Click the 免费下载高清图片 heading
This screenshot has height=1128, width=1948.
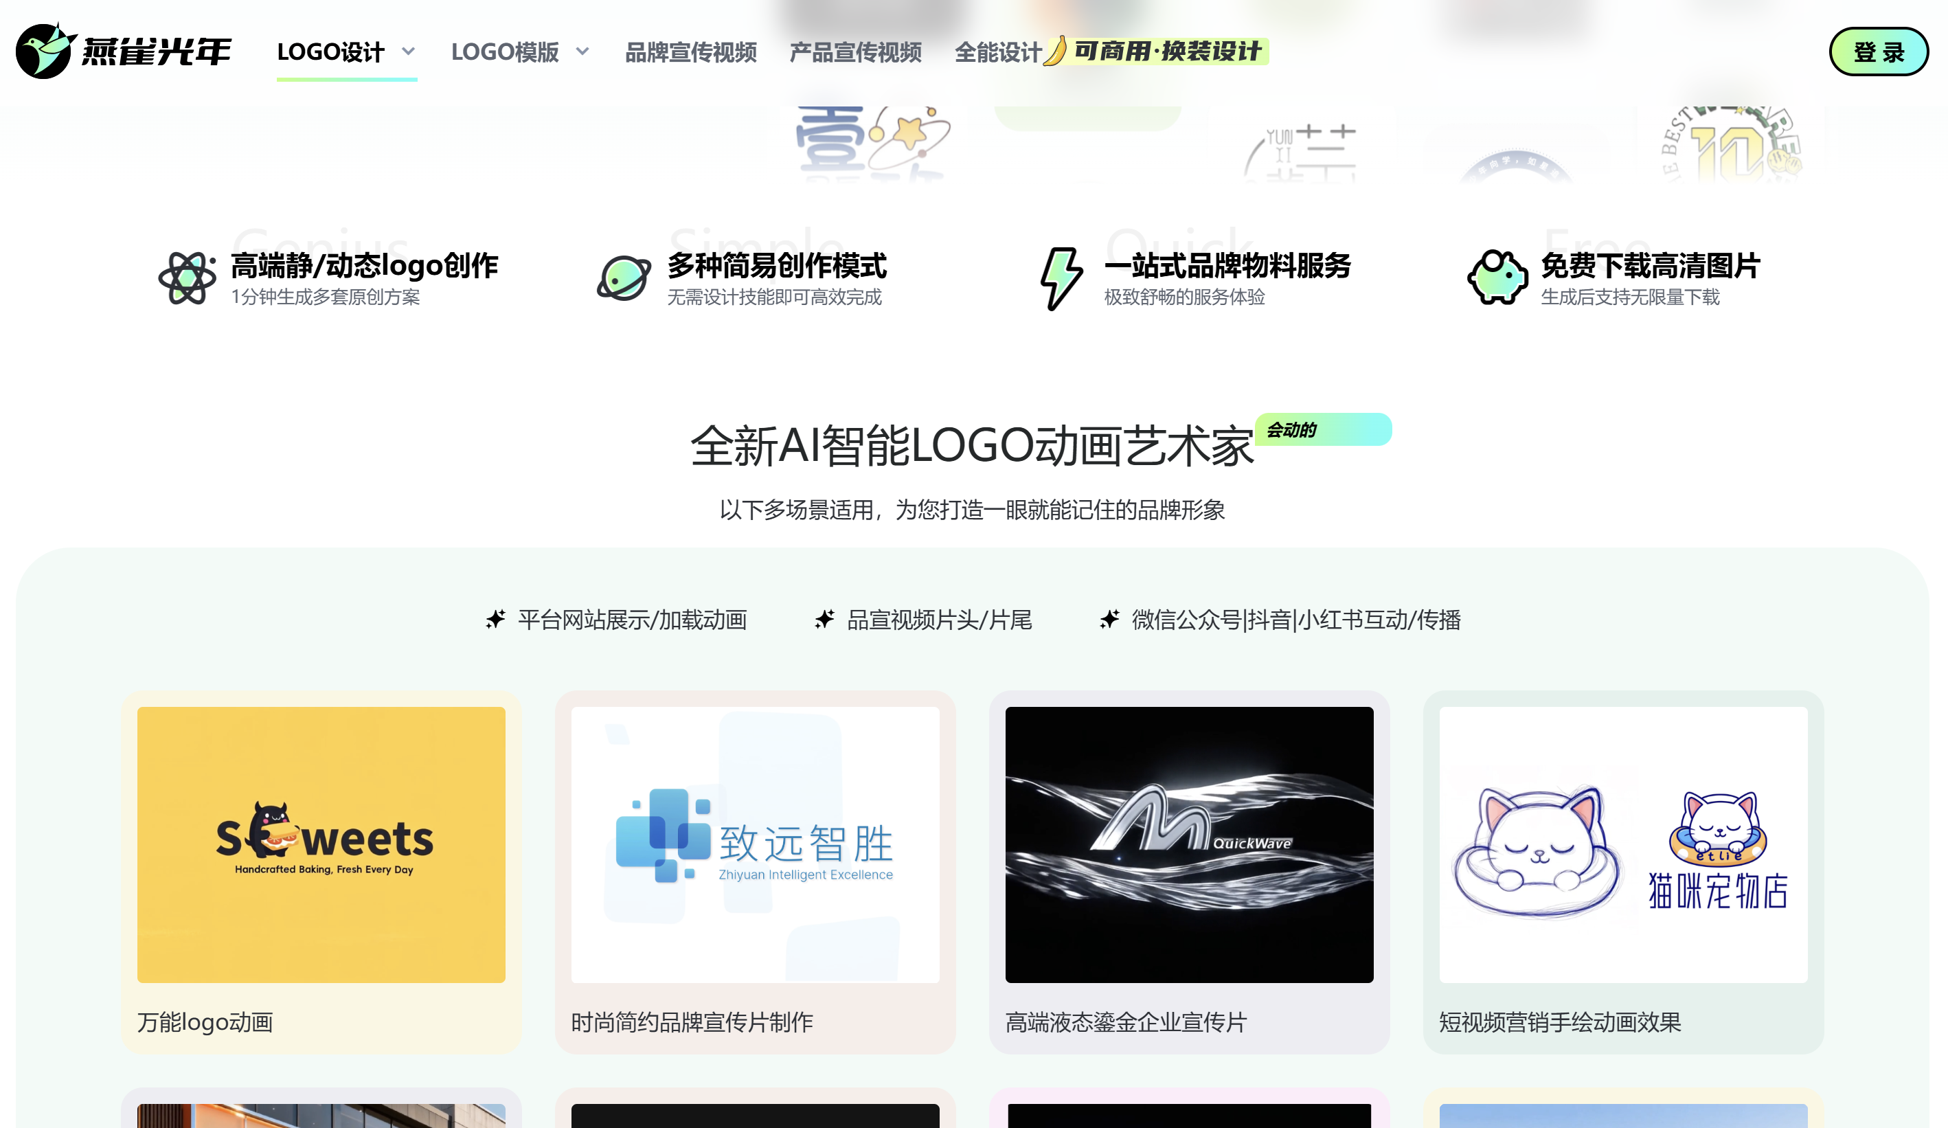pos(1651,266)
